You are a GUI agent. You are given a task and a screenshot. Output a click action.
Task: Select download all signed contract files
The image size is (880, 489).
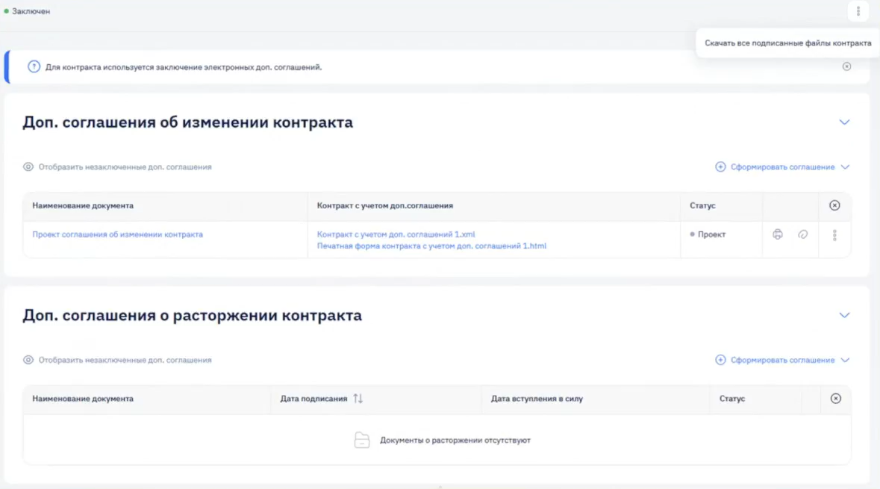click(x=788, y=43)
